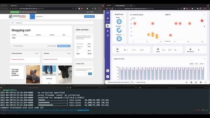
Task: Open a new tab in dashboard browser
Action: pos(135,6)
